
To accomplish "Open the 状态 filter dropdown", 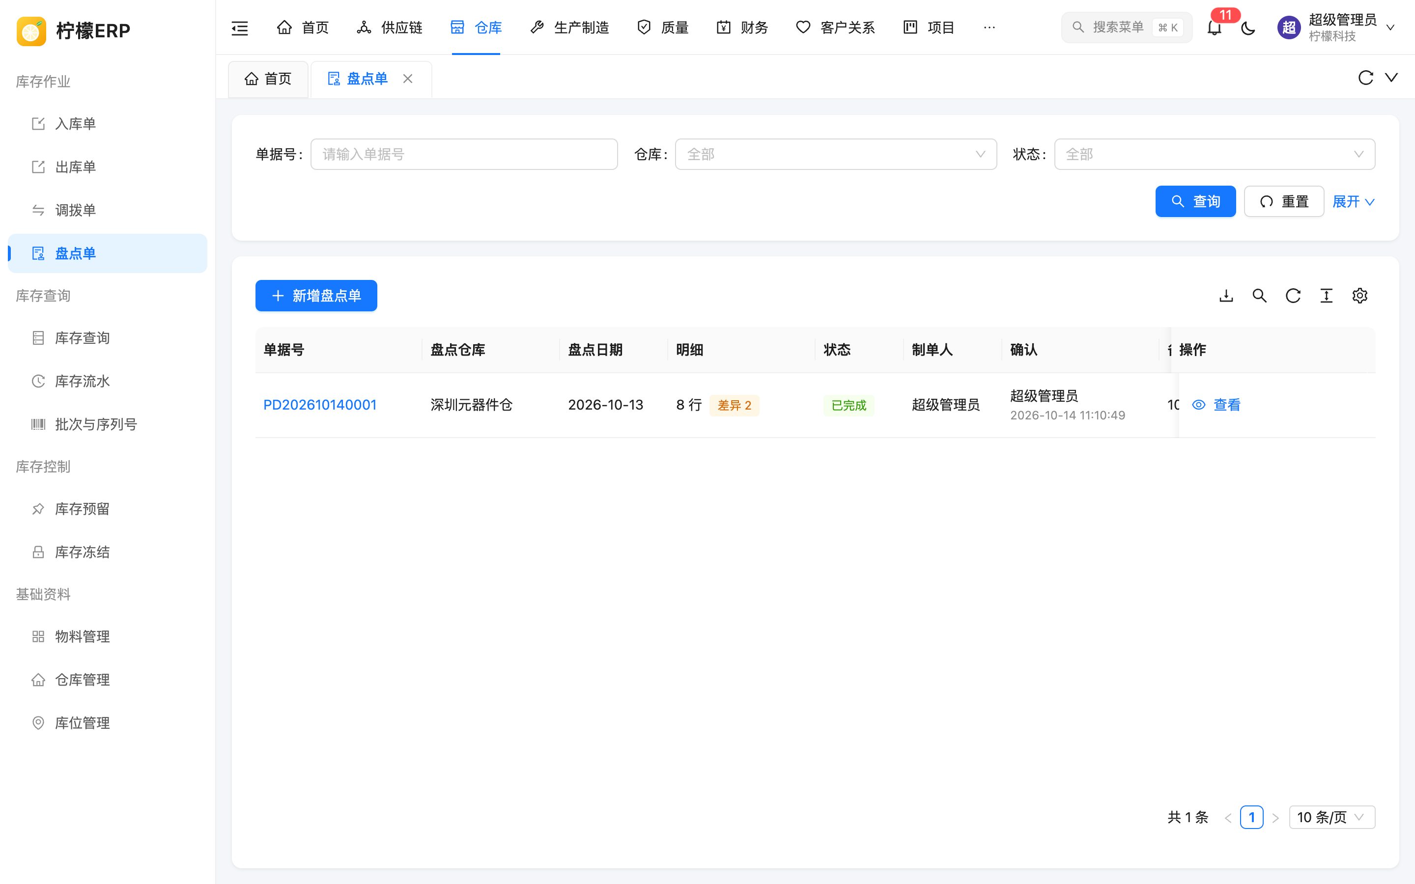I will (1215, 154).
